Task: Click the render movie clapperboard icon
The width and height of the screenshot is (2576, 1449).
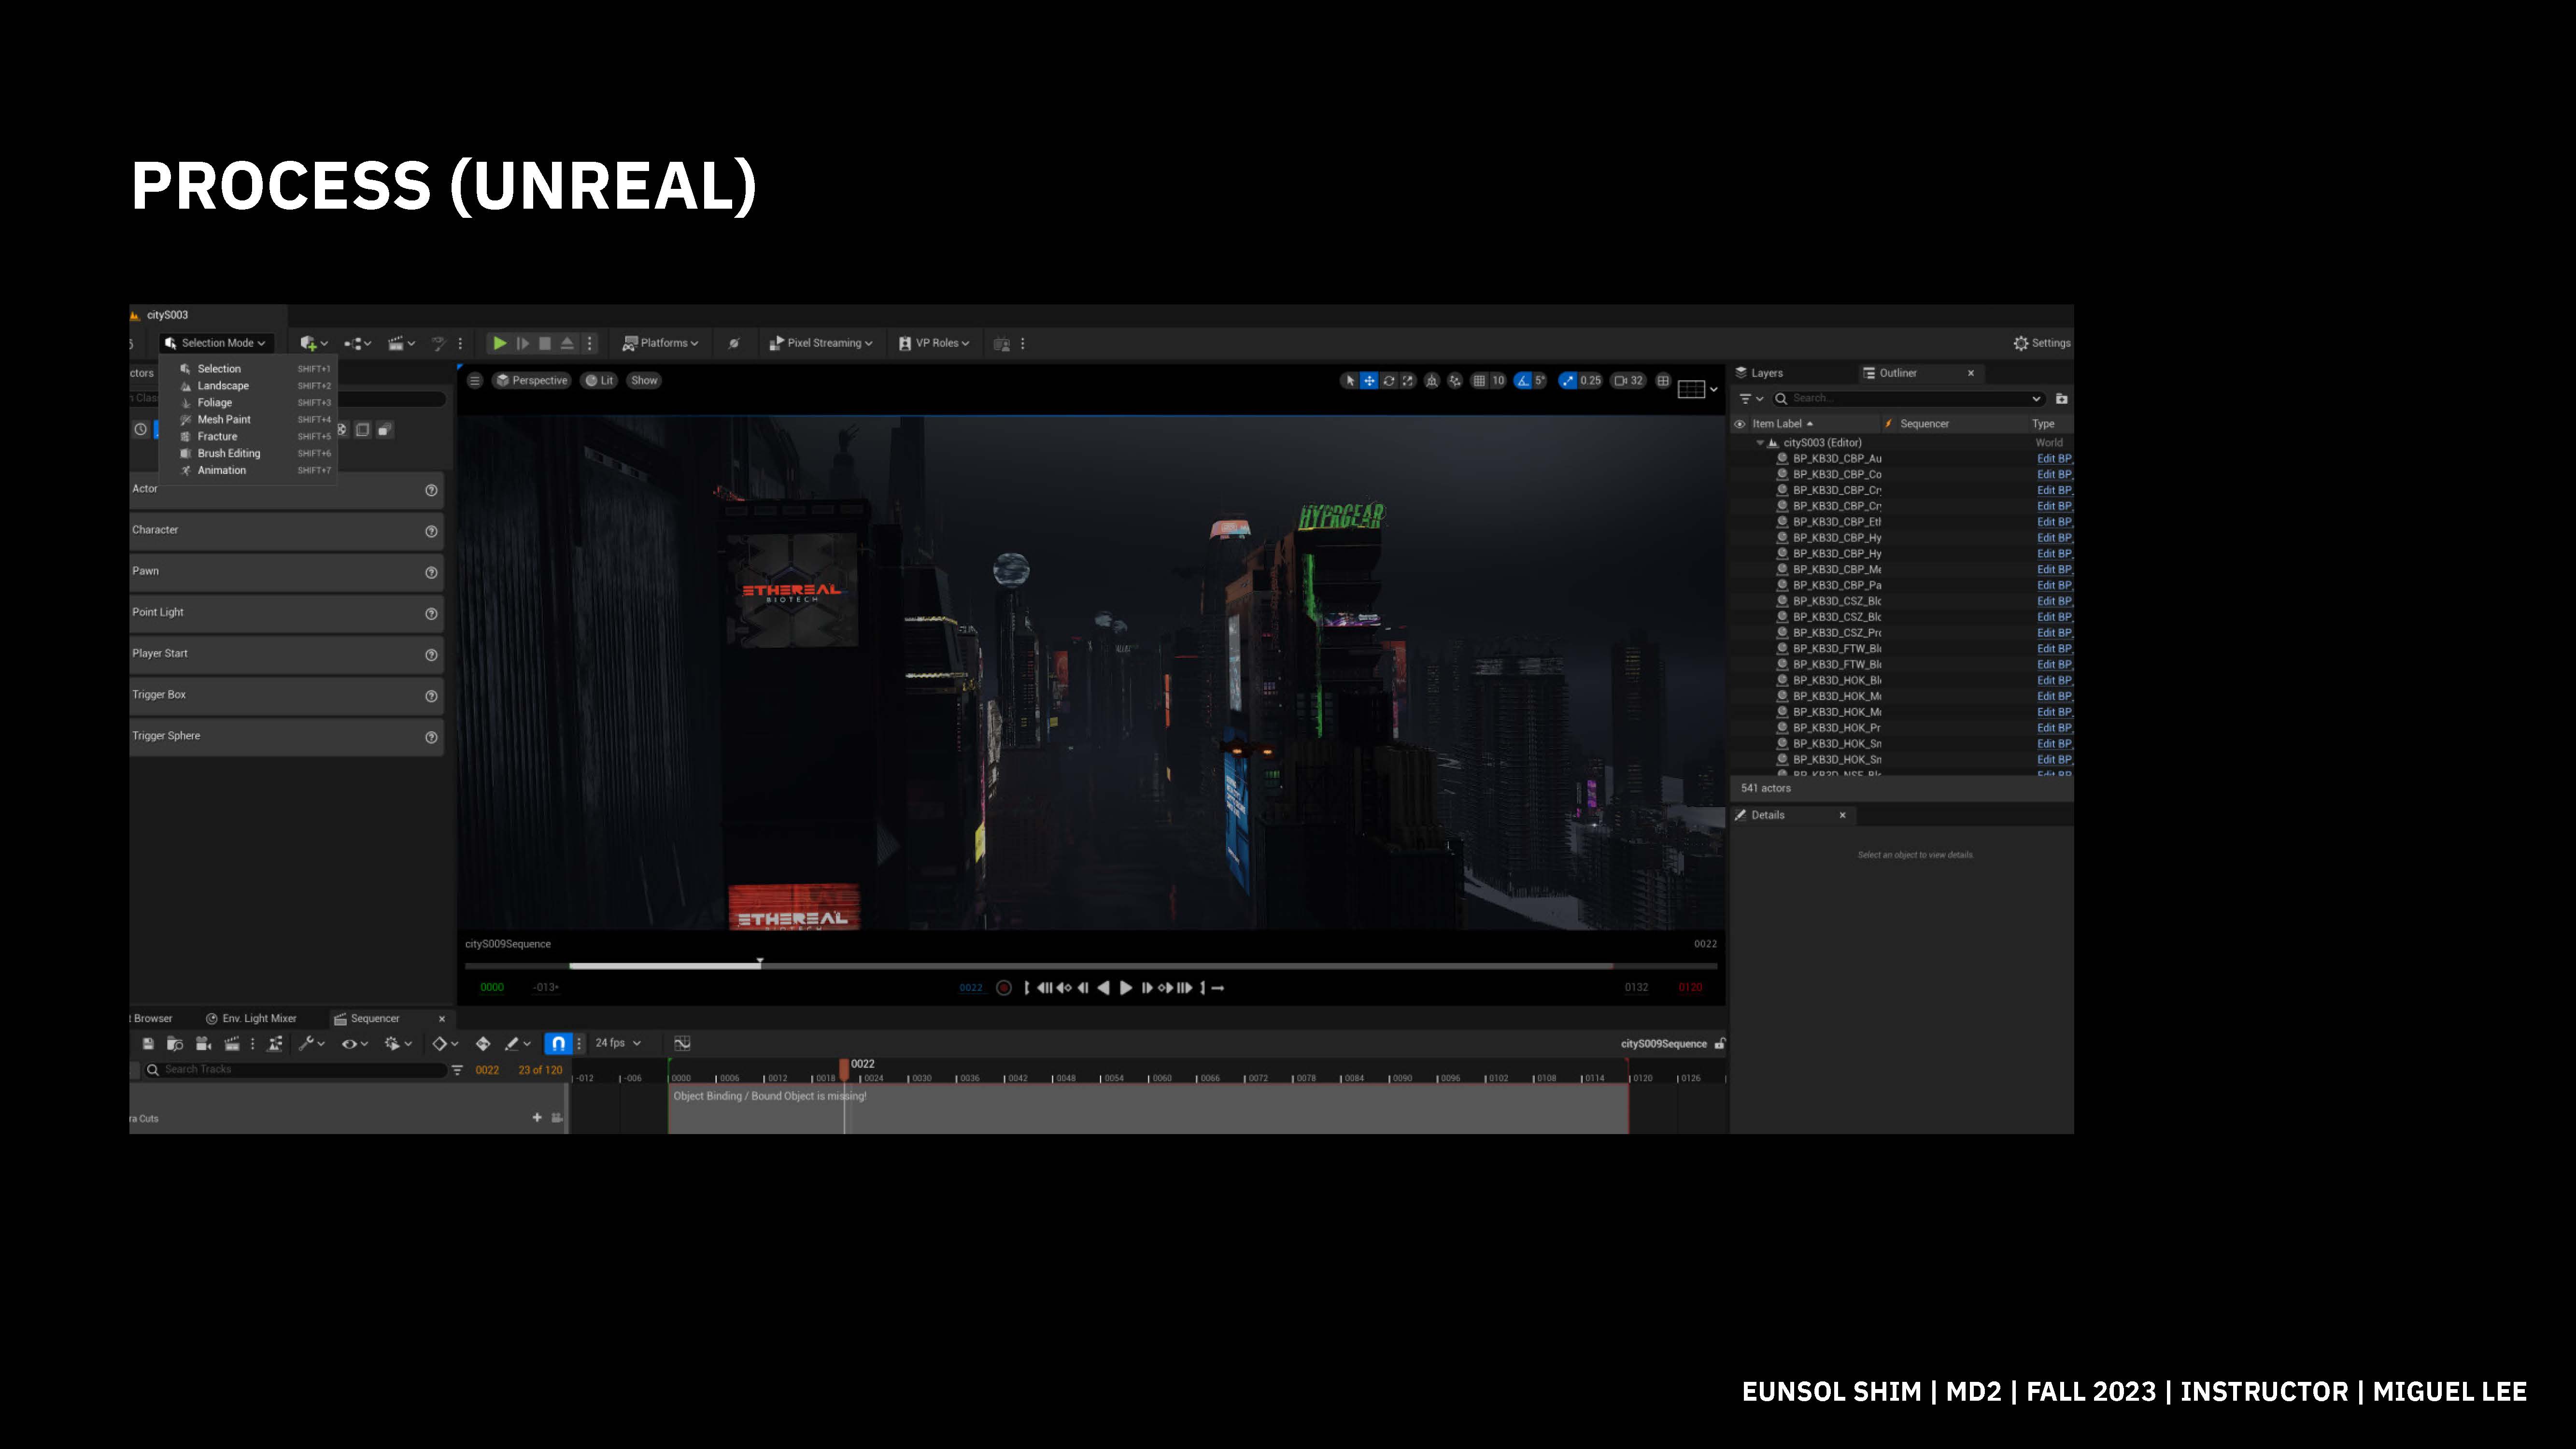Action: [x=232, y=1043]
